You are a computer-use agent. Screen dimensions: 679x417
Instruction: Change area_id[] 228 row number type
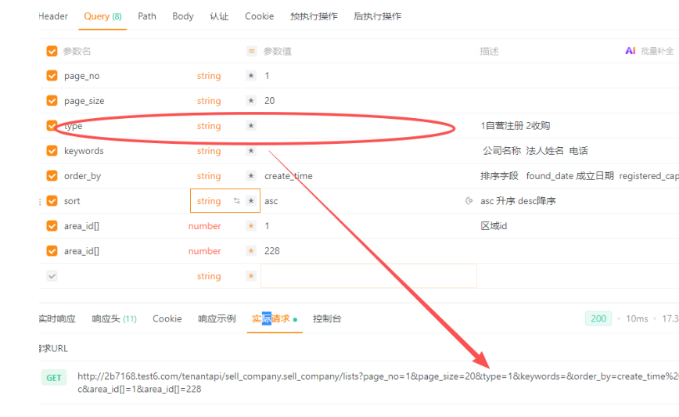tap(204, 251)
